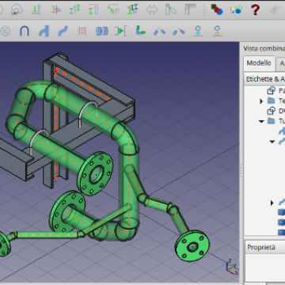Viewport: 285px width, 285px height.
Task: Open help via the red question mark
Action: pyautogui.click(x=255, y=9)
